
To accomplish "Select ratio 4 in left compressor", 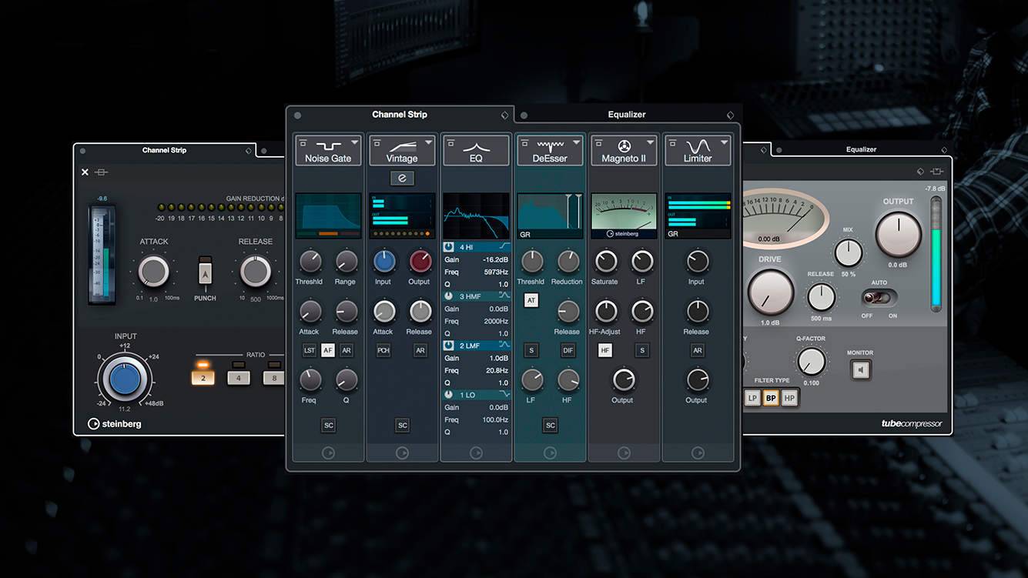I will [239, 377].
